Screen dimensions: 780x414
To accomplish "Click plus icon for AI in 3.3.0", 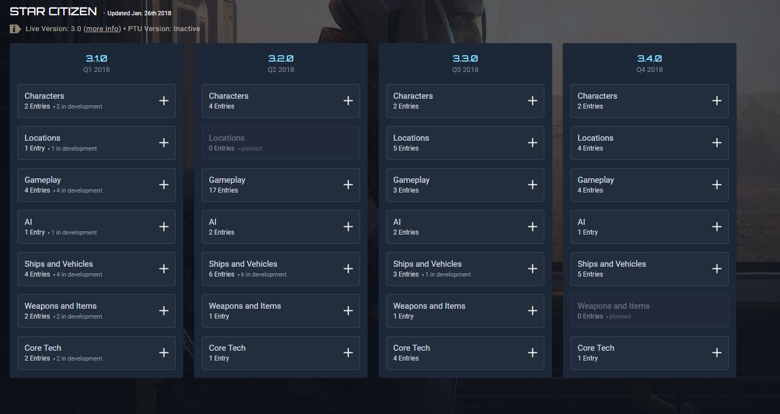I will [x=532, y=227].
